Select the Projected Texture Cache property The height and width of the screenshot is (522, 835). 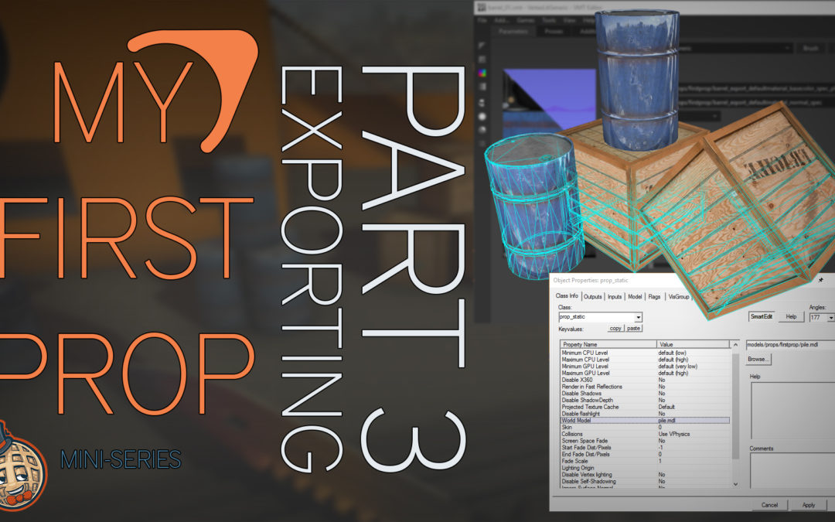(645, 407)
